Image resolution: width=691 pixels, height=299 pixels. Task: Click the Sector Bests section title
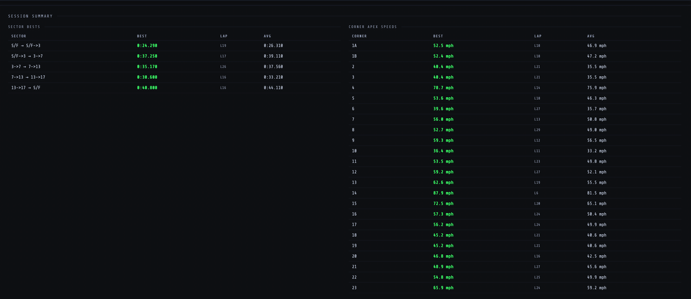(24, 27)
